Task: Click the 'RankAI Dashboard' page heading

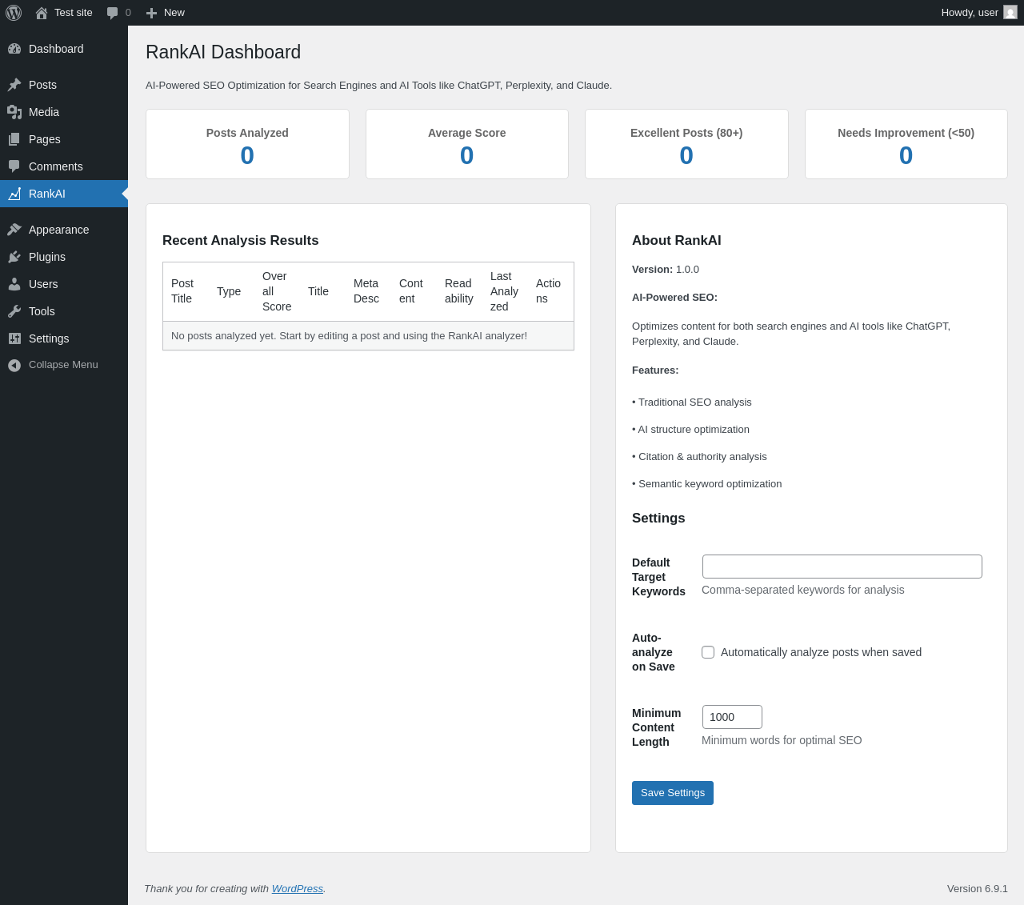Action: (223, 52)
